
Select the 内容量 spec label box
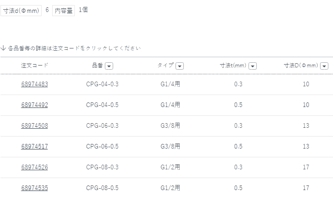(x=64, y=11)
